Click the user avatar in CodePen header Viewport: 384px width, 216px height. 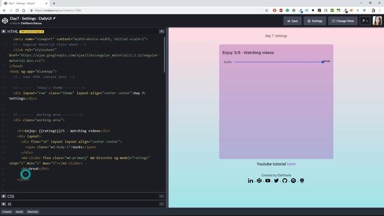click(377, 21)
